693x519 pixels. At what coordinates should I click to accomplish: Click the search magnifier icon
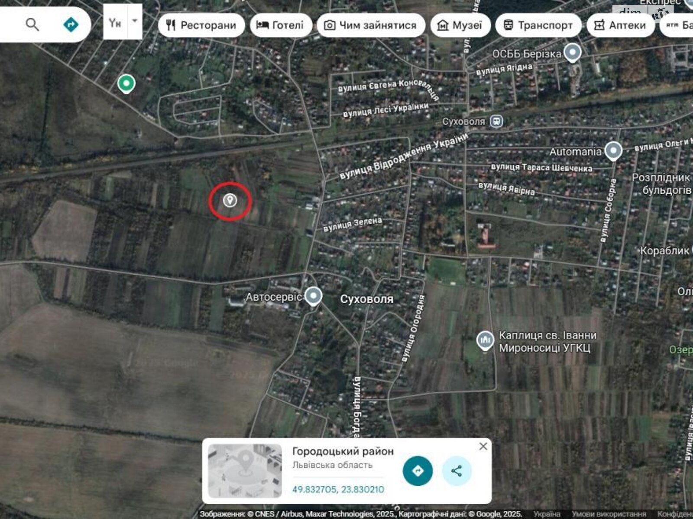32,25
